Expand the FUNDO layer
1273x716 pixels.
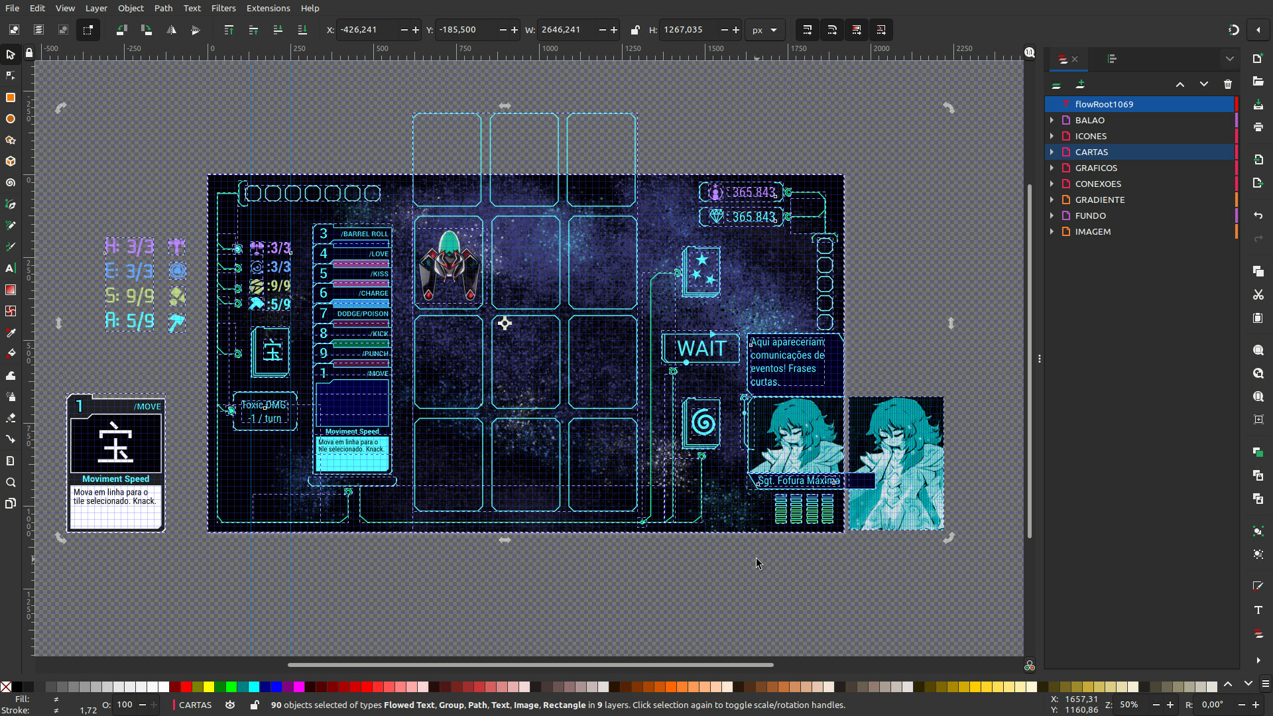click(1052, 215)
